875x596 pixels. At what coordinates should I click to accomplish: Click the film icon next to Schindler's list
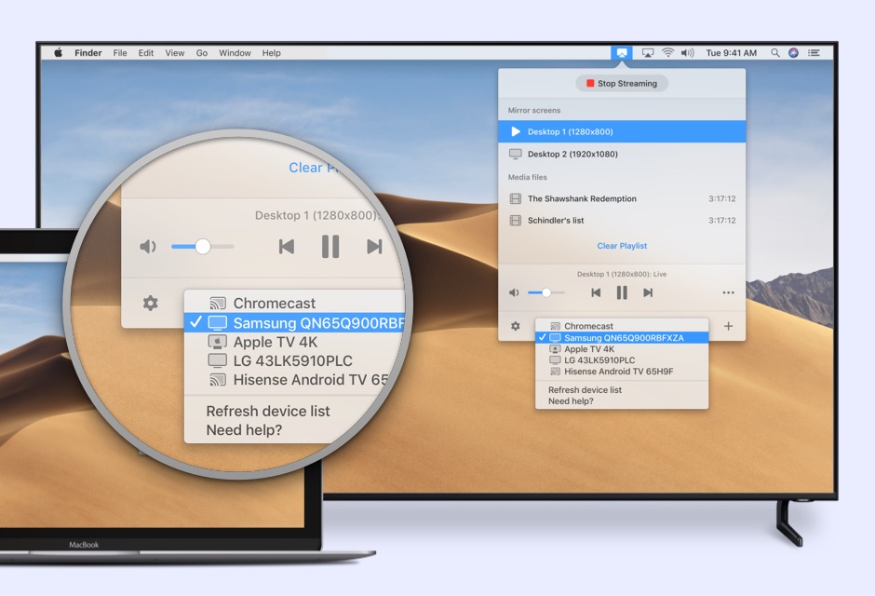[x=516, y=221]
